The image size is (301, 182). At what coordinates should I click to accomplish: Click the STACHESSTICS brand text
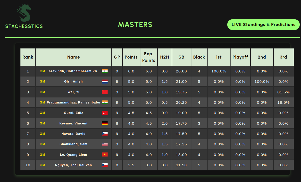(24, 26)
